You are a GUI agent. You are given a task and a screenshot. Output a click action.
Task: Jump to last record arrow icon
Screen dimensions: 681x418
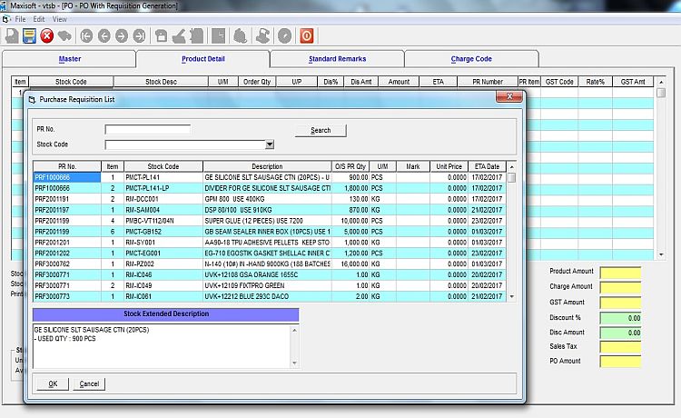pyautogui.click(x=139, y=36)
